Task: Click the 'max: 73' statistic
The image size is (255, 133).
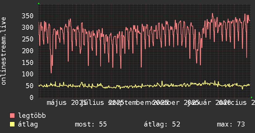Action: pyautogui.click(x=231, y=124)
